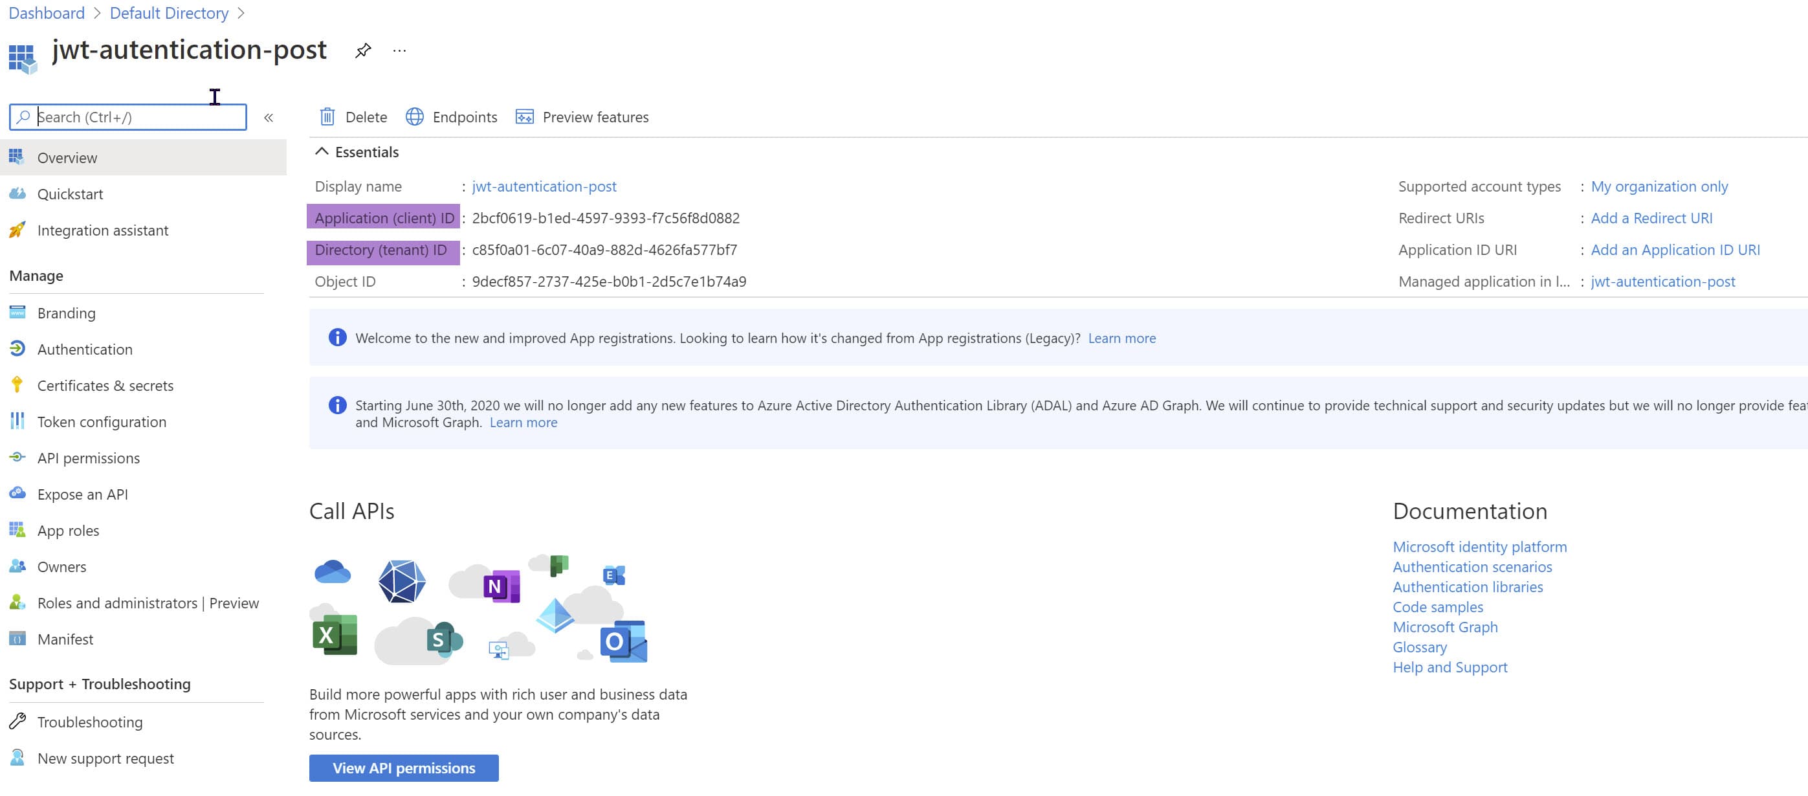This screenshot has width=1808, height=796.
Task: Open the Glossary link
Action: click(x=1419, y=647)
